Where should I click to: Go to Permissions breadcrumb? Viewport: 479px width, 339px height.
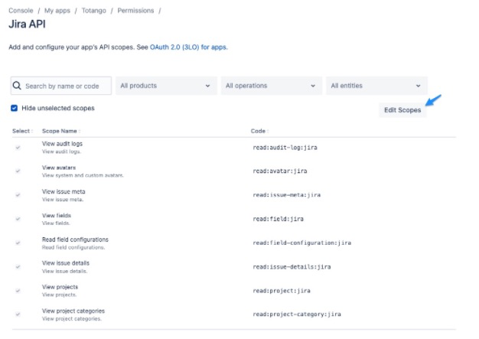tap(135, 11)
